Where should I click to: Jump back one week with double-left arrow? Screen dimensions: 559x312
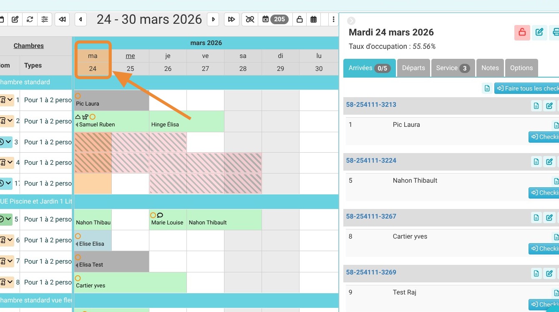click(x=62, y=19)
